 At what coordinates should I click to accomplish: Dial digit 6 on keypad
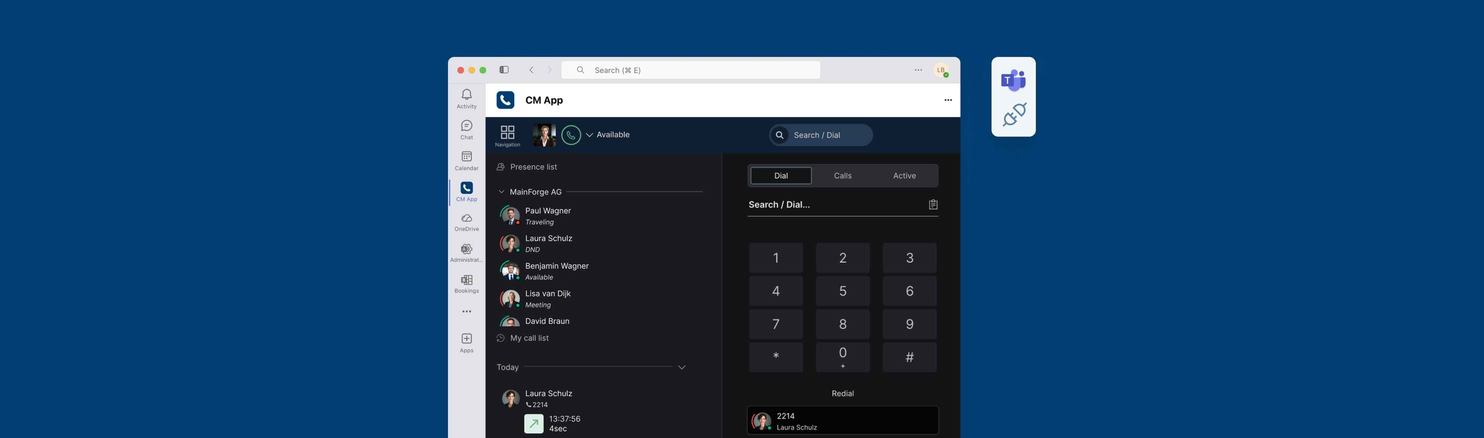(x=909, y=291)
